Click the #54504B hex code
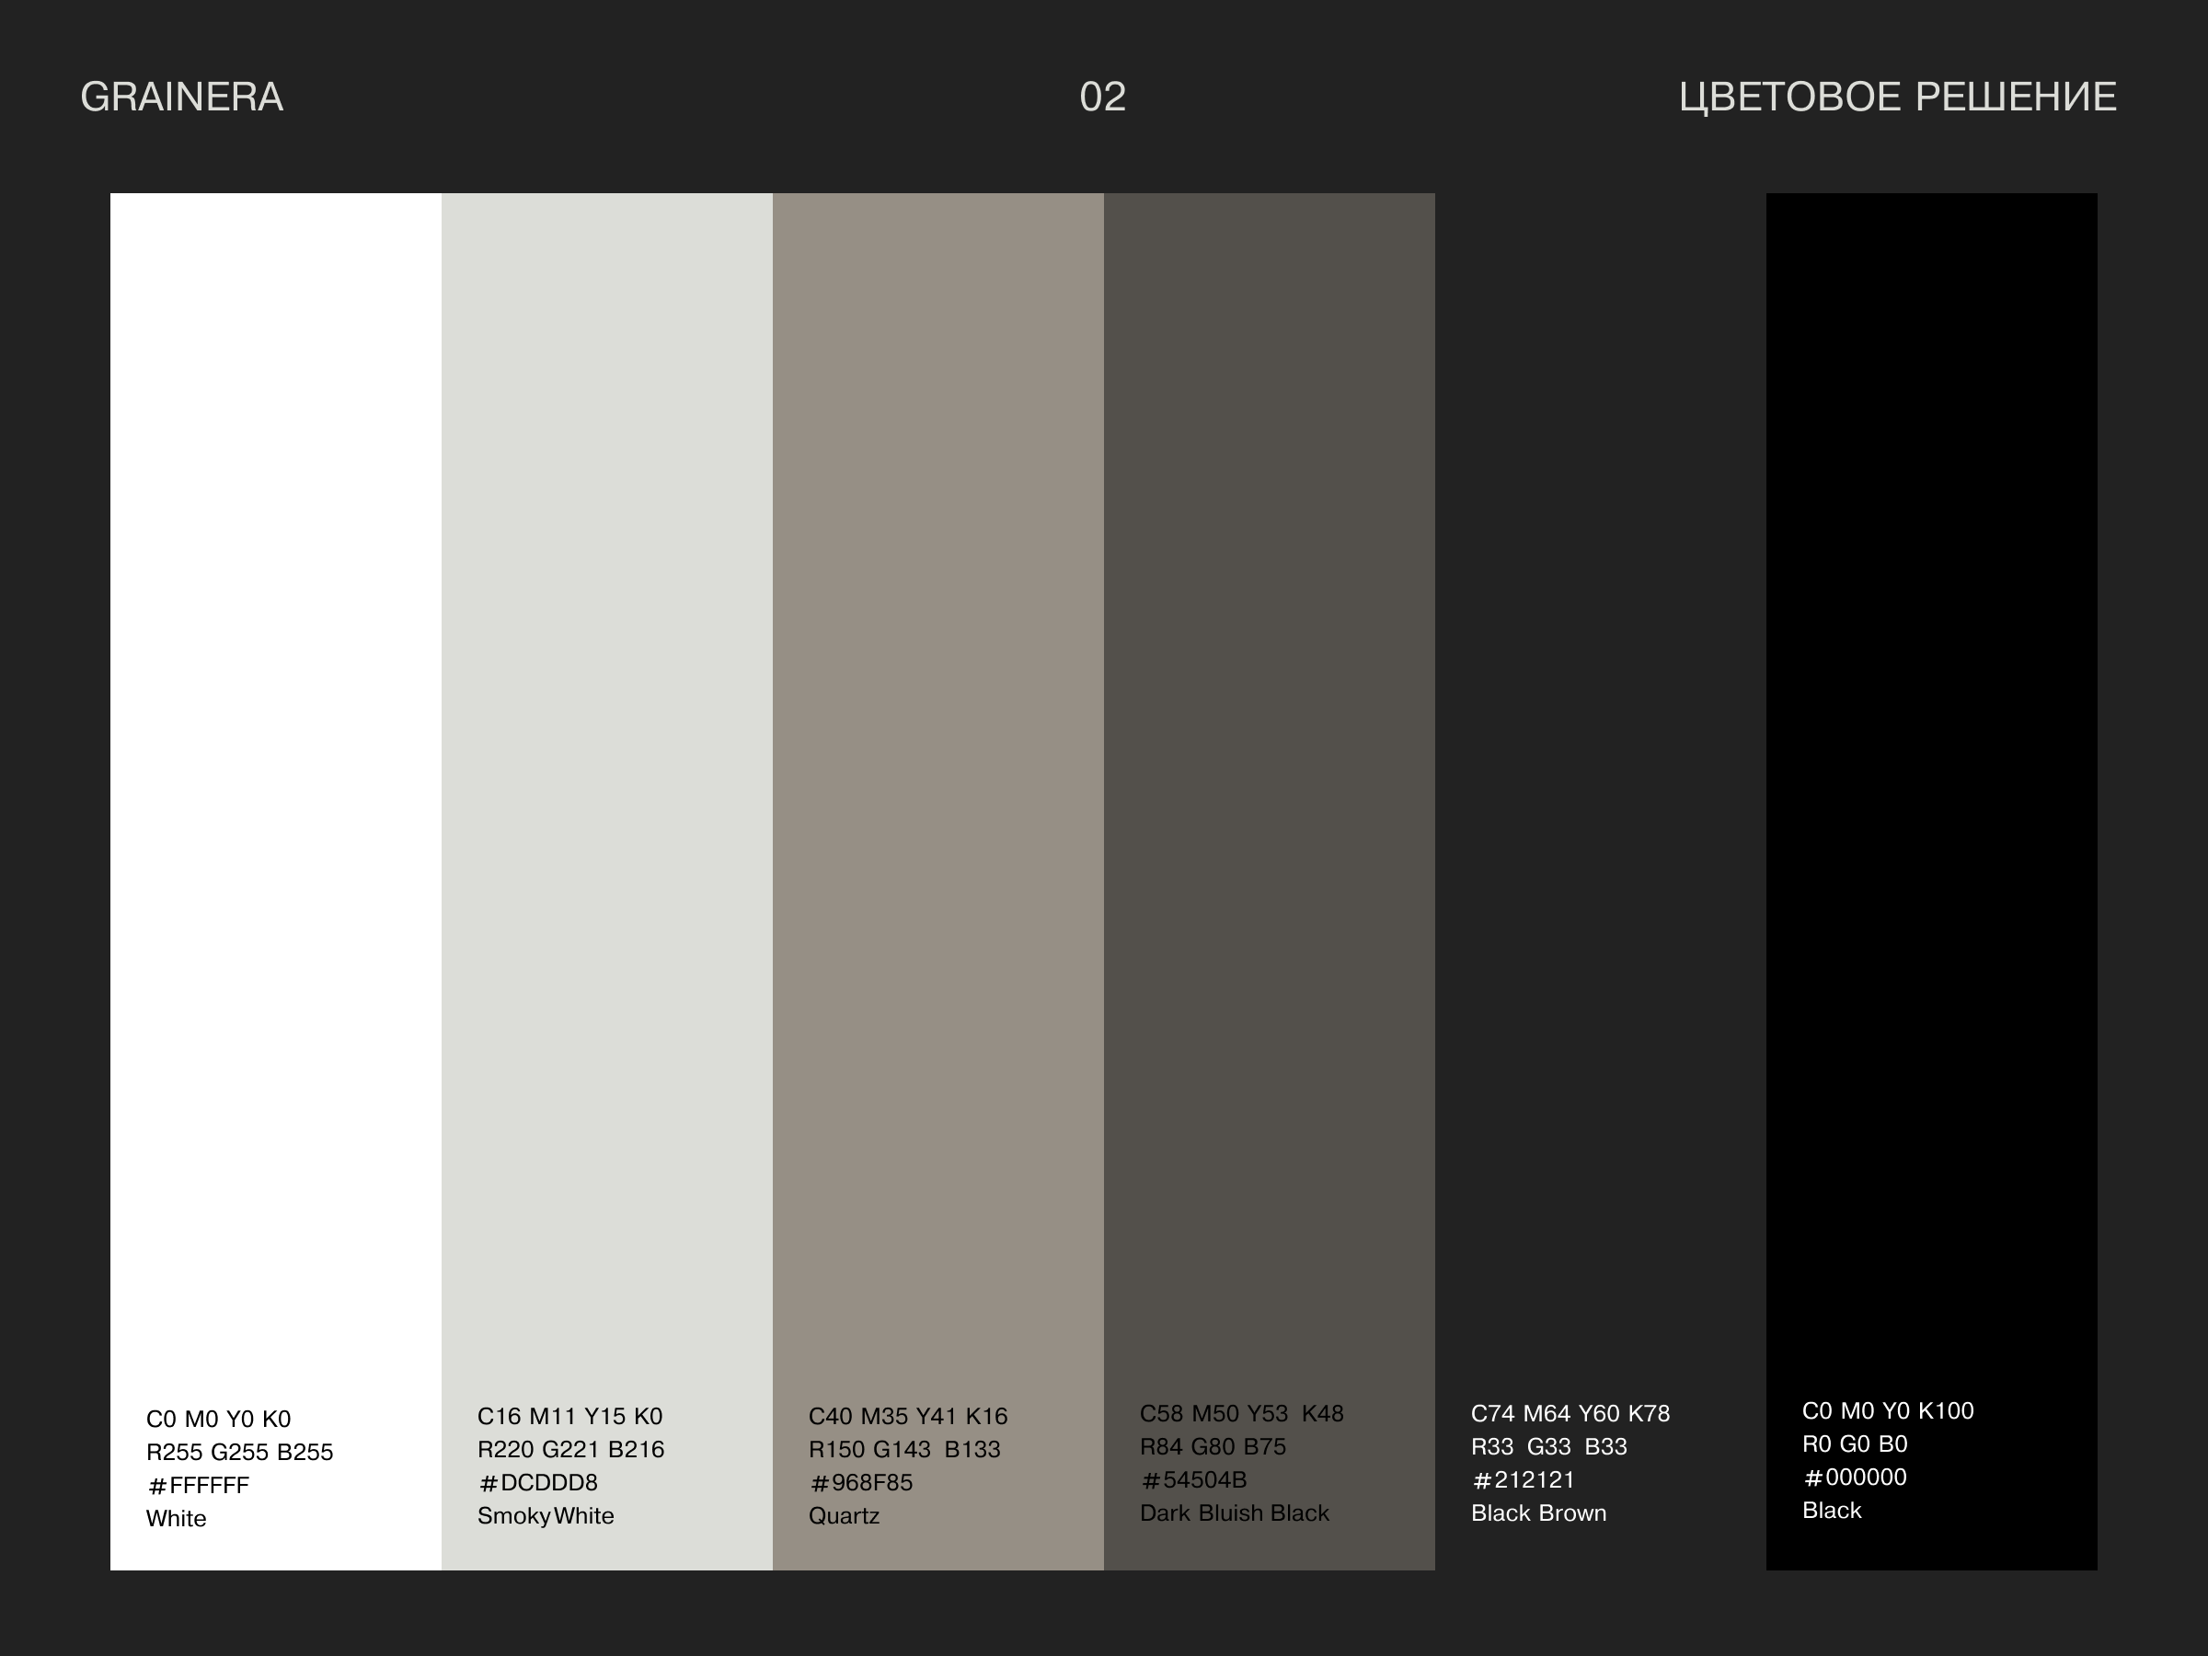 (1194, 1479)
